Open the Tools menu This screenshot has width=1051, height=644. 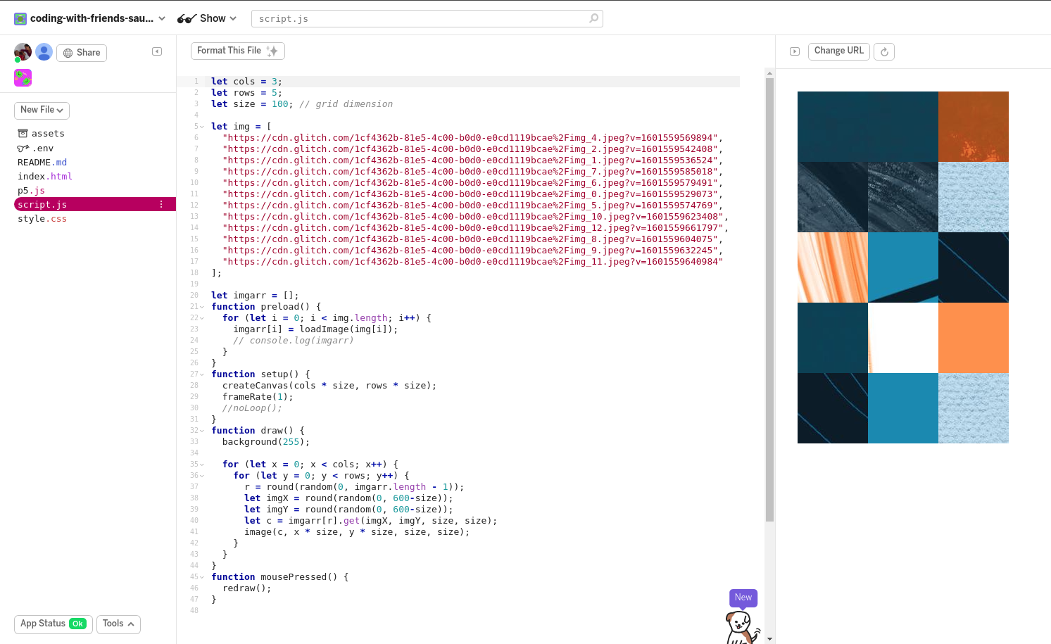click(x=118, y=624)
